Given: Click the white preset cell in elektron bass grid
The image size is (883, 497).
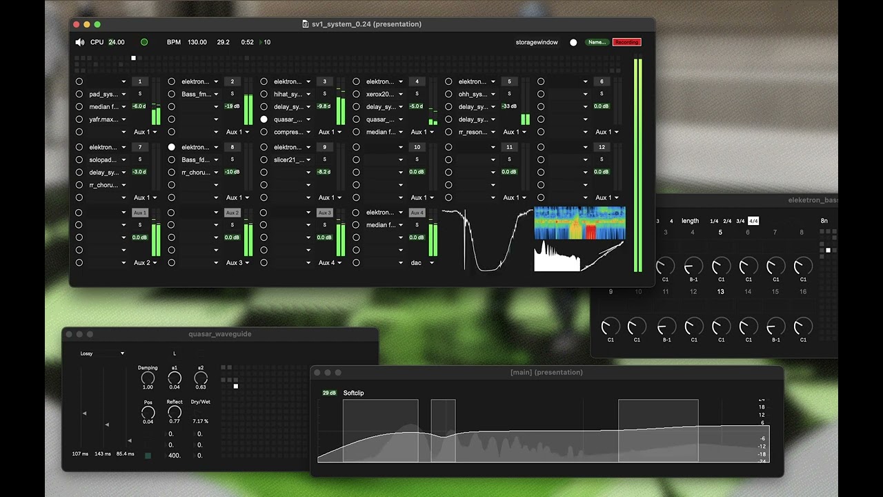Looking at the screenshot, I should point(828,250).
